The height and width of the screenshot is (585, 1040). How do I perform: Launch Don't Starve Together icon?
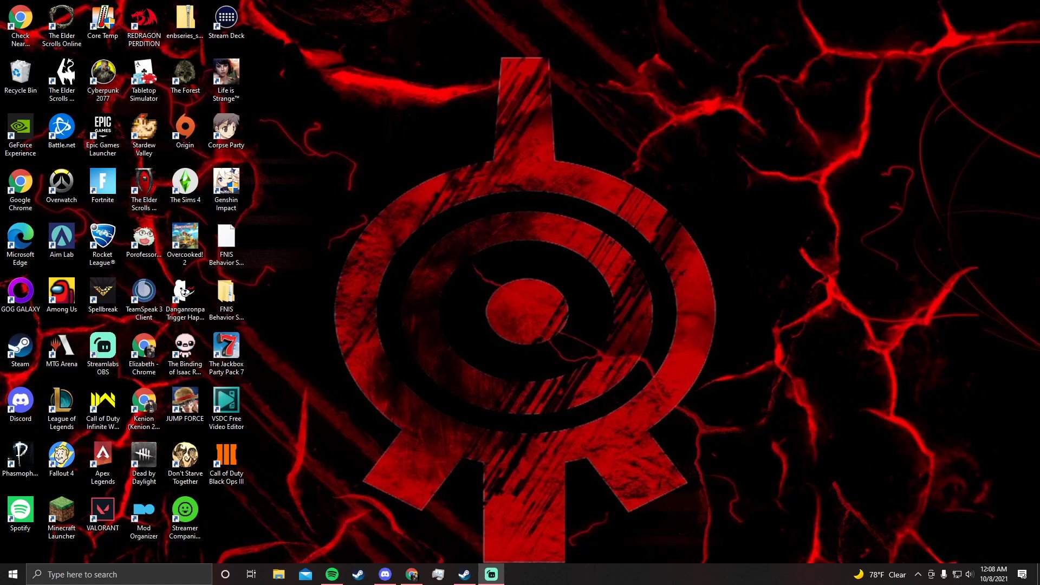click(x=185, y=464)
